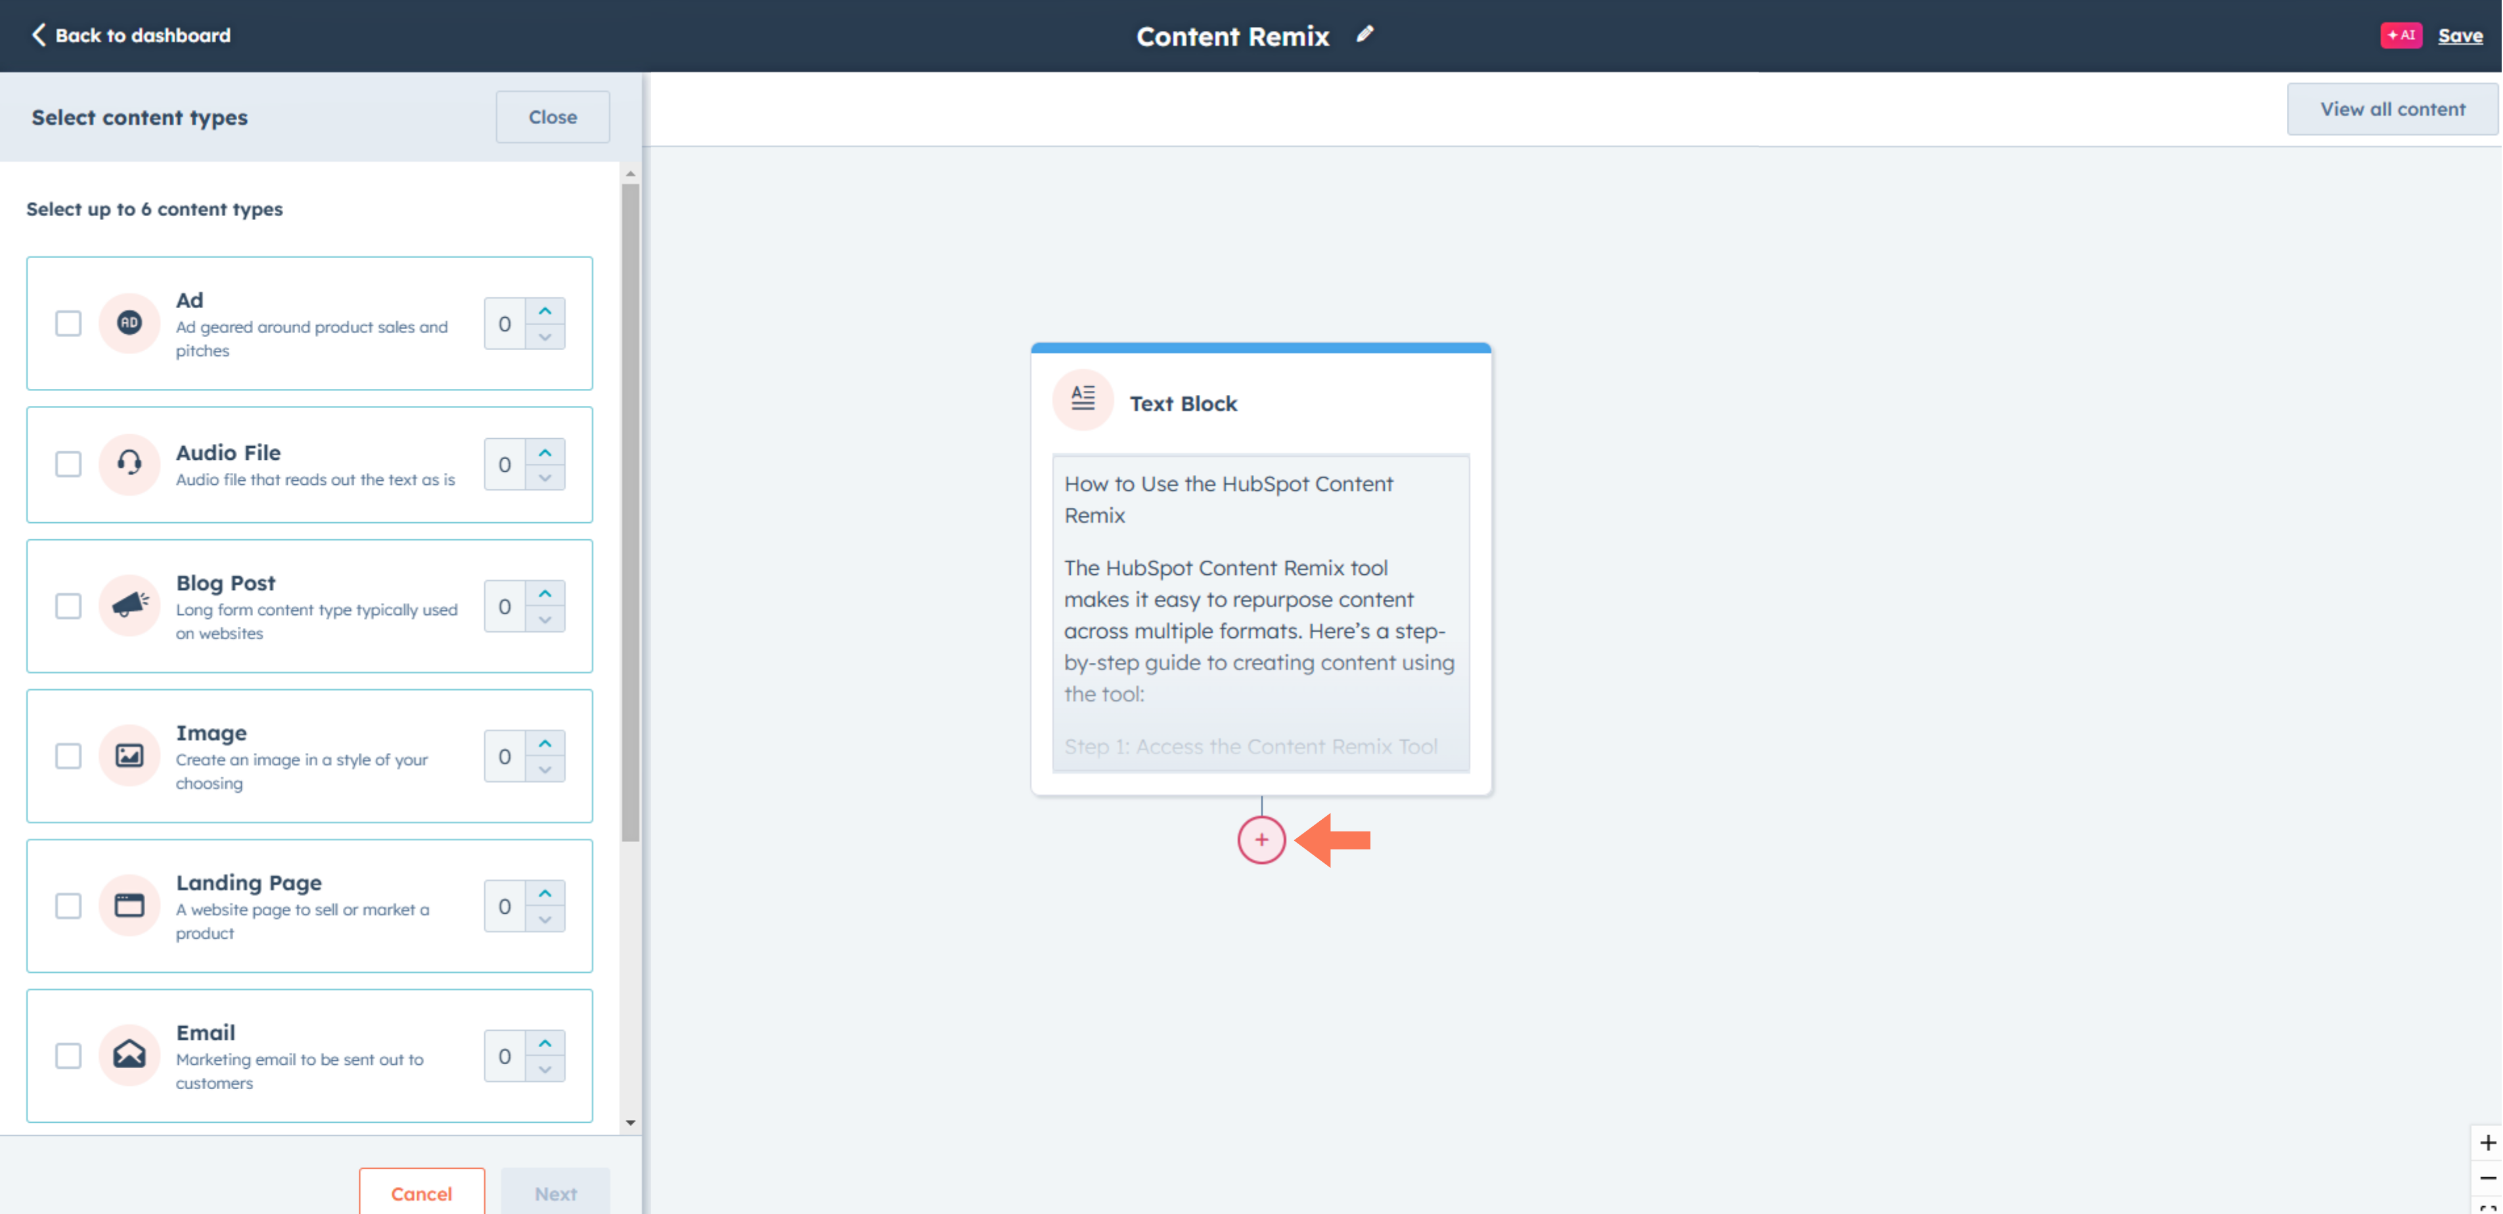The width and height of the screenshot is (2503, 1214).
Task: Click the Ad quantity number field
Action: (x=505, y=324)
